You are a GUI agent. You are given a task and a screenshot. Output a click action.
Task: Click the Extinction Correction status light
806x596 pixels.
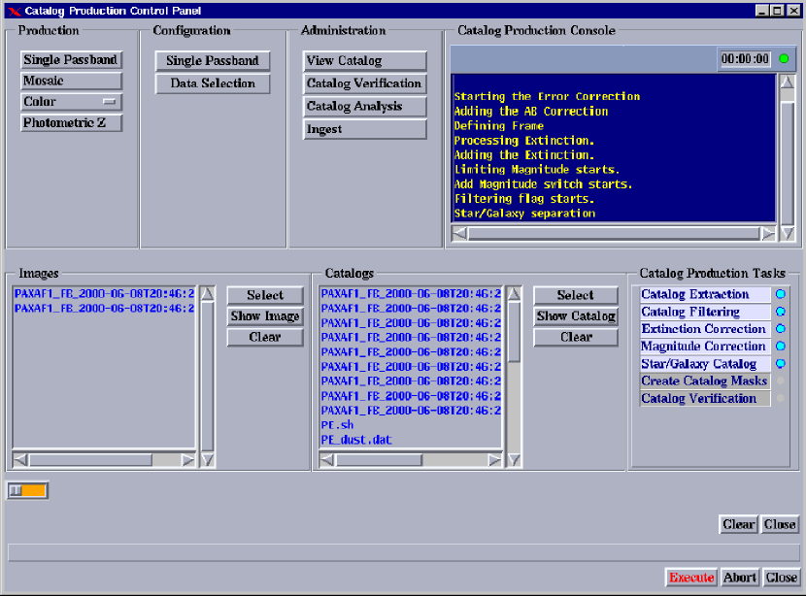[x=780, y=329]
